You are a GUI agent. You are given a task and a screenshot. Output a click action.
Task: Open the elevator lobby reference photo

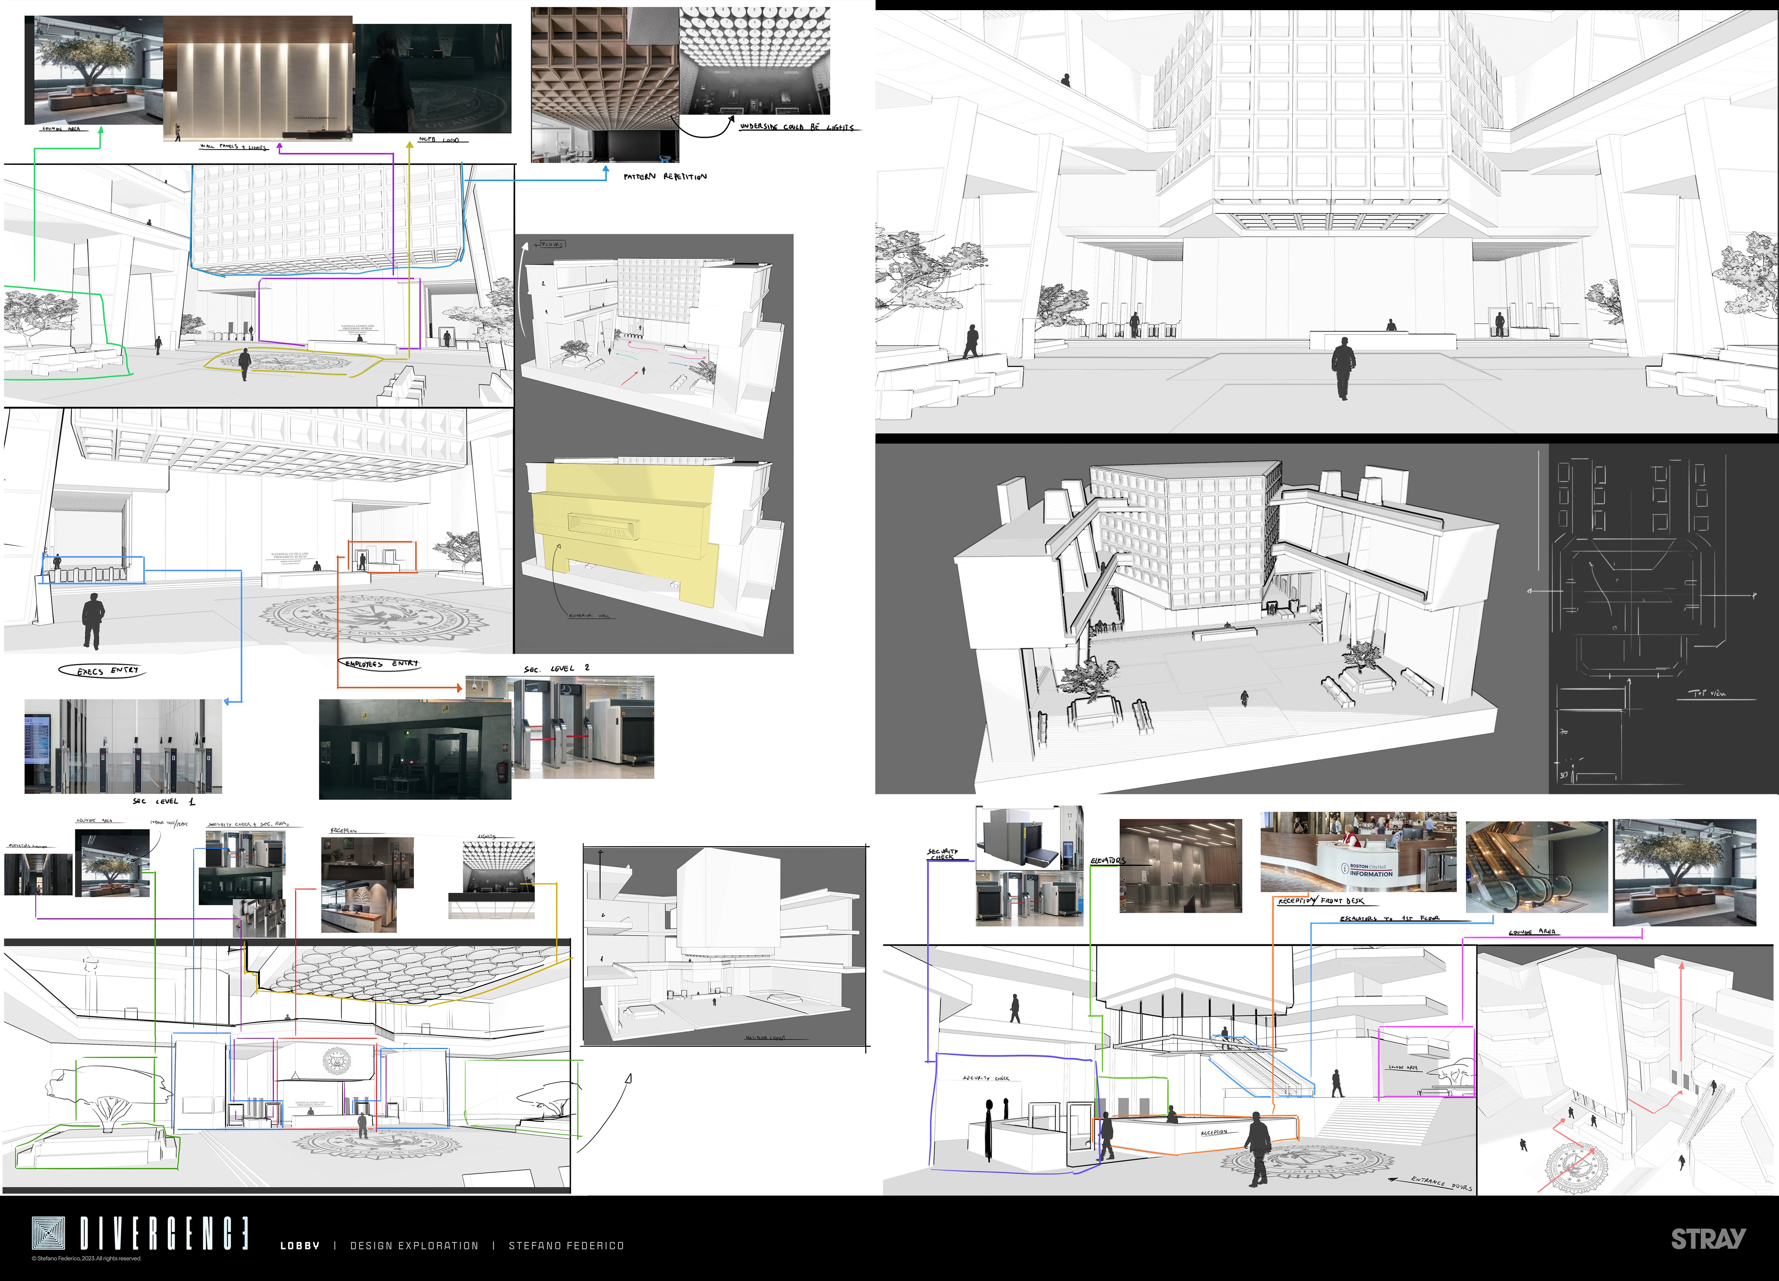(x=1181, y=865)
